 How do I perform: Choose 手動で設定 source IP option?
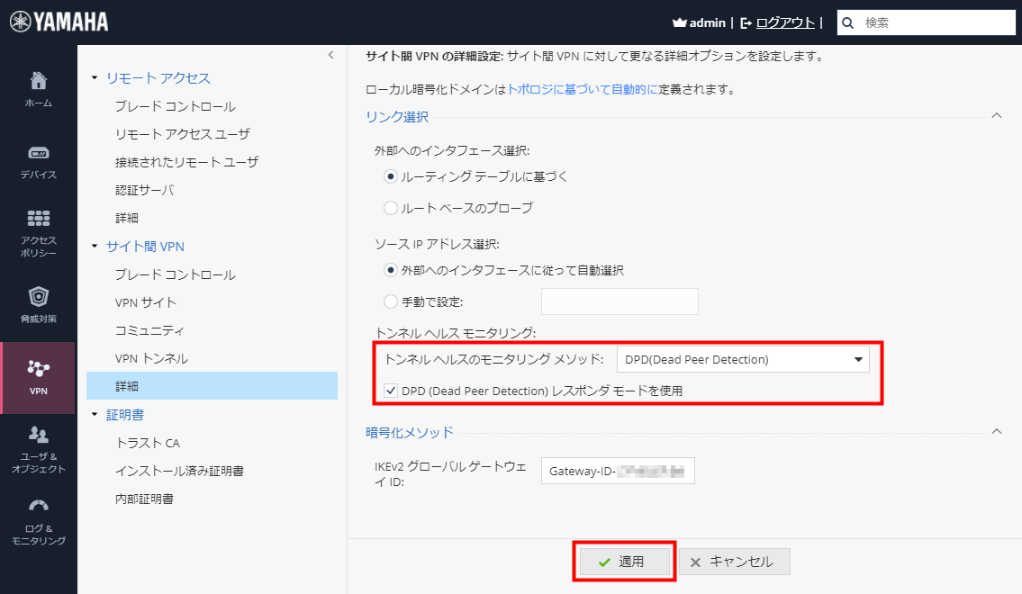click(390, 301)
